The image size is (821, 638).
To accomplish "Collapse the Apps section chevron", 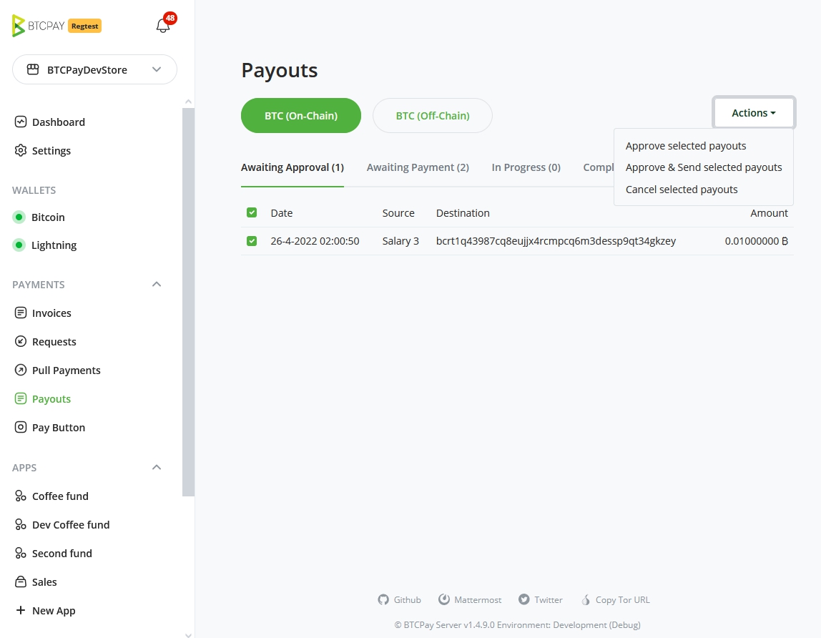I will click(157, 468).
